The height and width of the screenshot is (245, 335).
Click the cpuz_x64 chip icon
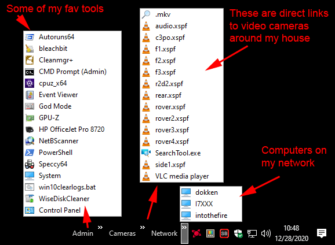click(x=30, y=83)
